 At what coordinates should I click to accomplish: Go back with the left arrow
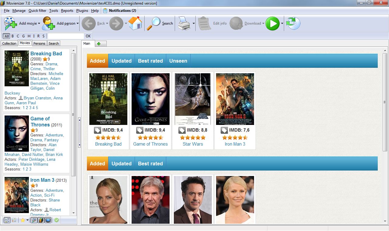point(88,23)
